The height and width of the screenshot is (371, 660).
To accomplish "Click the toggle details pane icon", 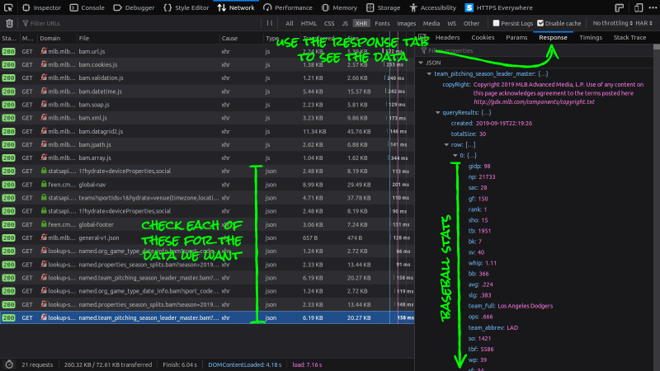I will pos(422,37).
